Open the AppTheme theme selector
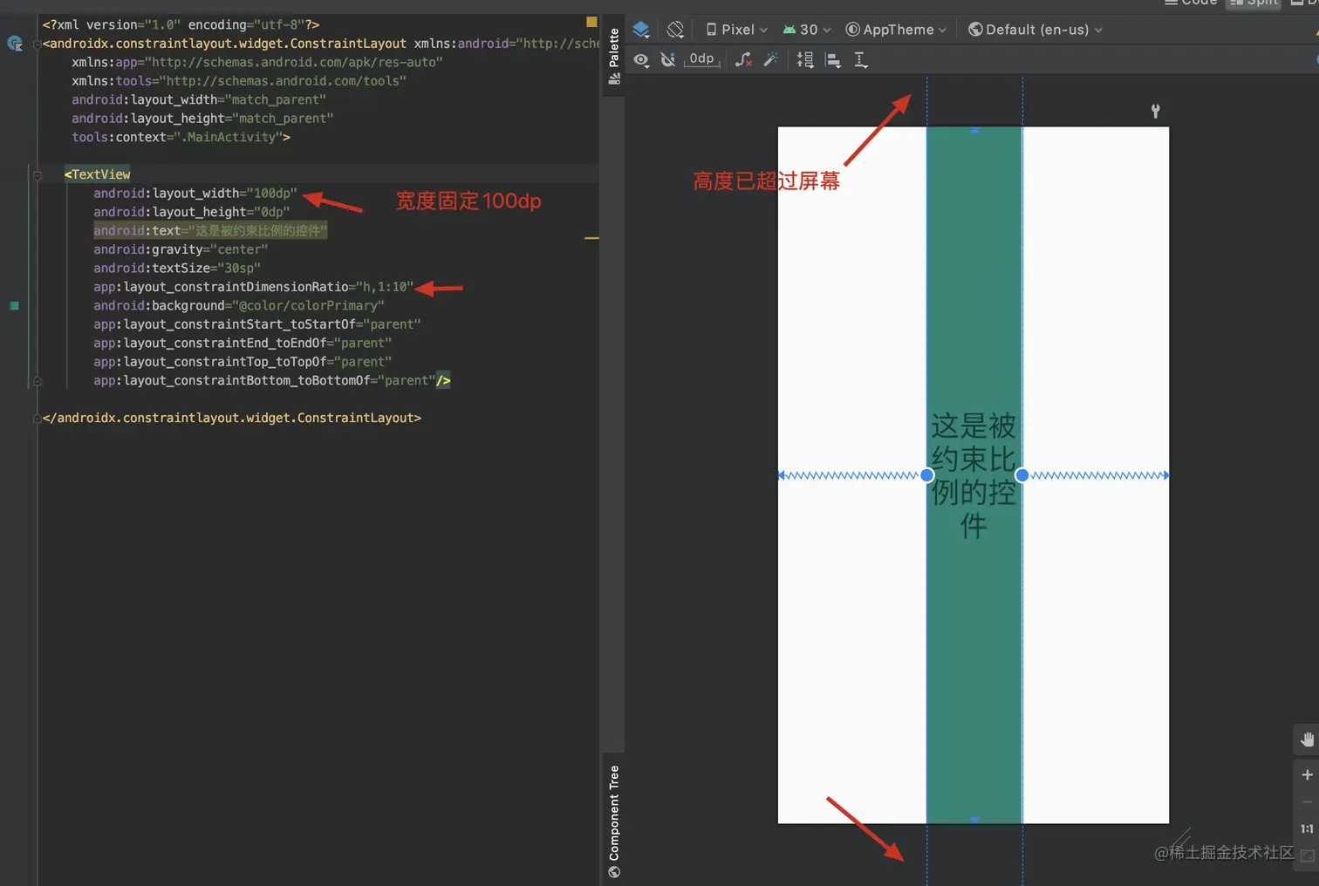Image resolution: width=1319 pixels, height=886 pixels. click(x=896, y=30)
